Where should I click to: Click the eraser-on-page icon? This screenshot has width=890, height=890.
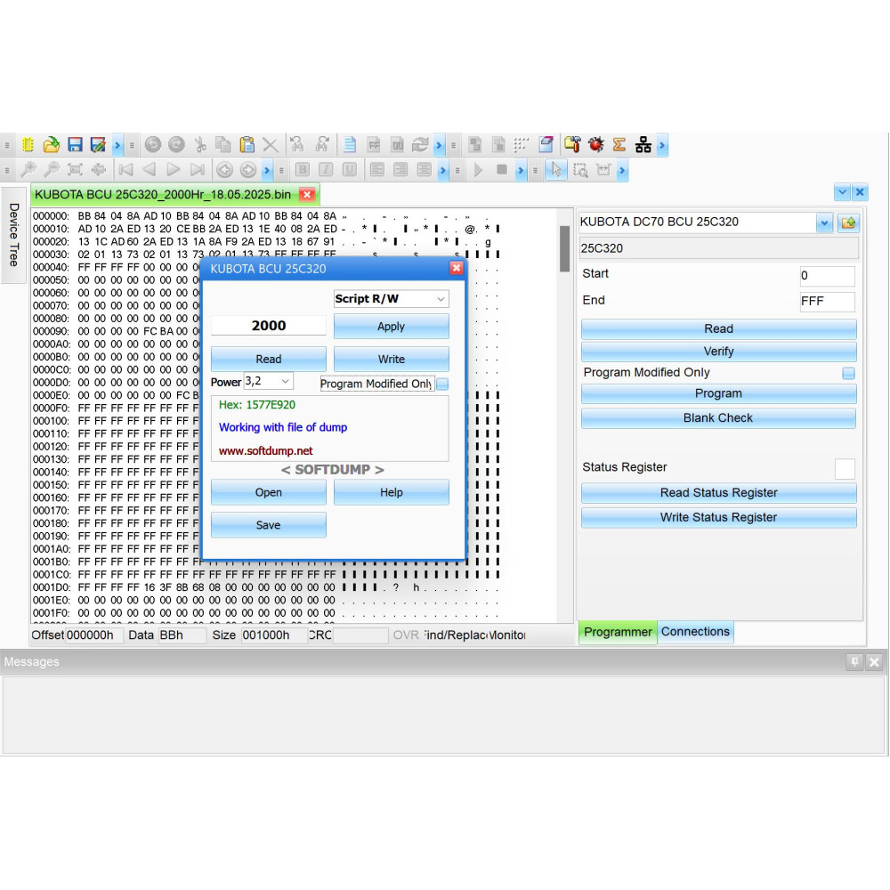[x=546, y=145]
